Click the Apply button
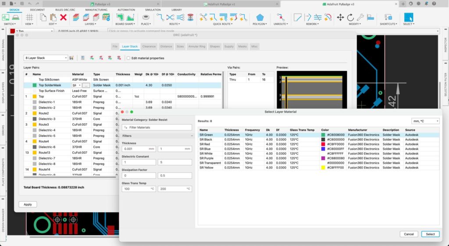 [x=28, y=204]
